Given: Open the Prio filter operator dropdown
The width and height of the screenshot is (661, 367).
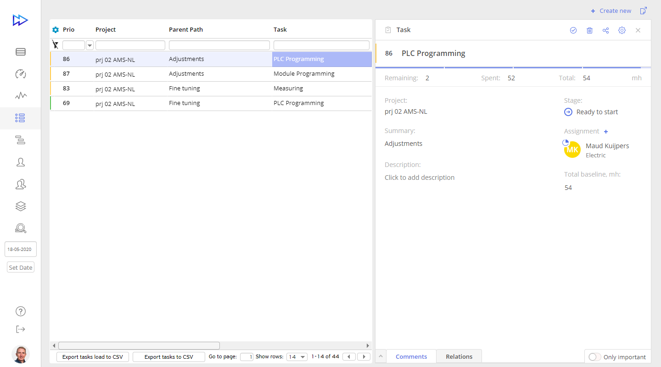Looking at the screenshot, I should (x=90, y=45).
